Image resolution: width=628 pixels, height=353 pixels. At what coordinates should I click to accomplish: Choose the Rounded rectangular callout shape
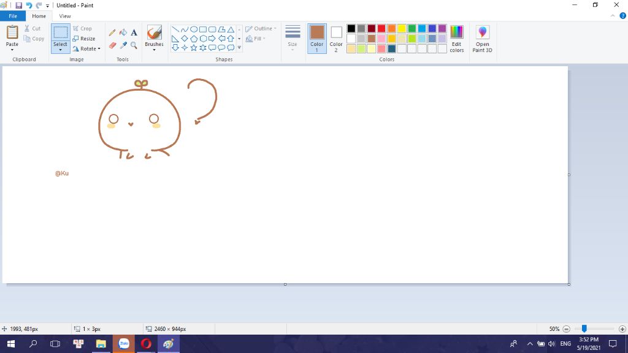click(212, 48)
